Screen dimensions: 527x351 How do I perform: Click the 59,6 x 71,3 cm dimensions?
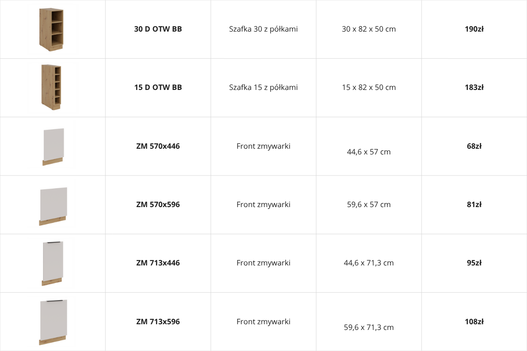(369, 327)
